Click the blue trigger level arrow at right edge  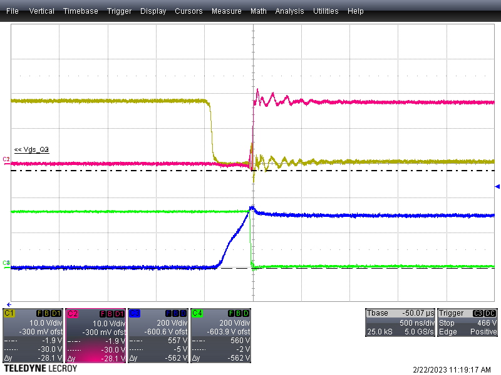[497, 186]
